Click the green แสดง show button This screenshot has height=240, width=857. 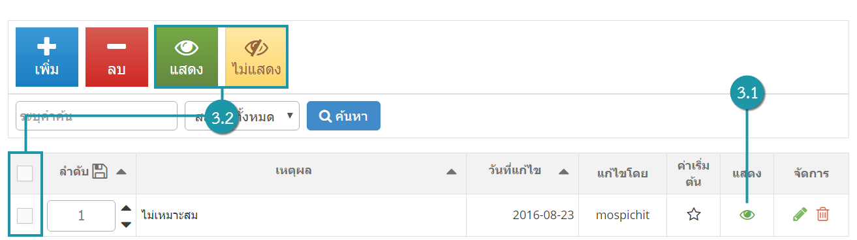pyautogui.click(x=187, y=57)
